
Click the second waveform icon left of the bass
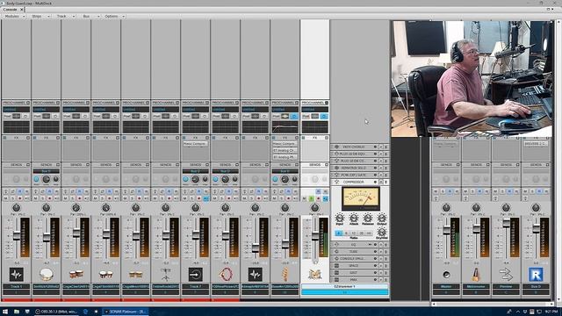click(256, 275)
